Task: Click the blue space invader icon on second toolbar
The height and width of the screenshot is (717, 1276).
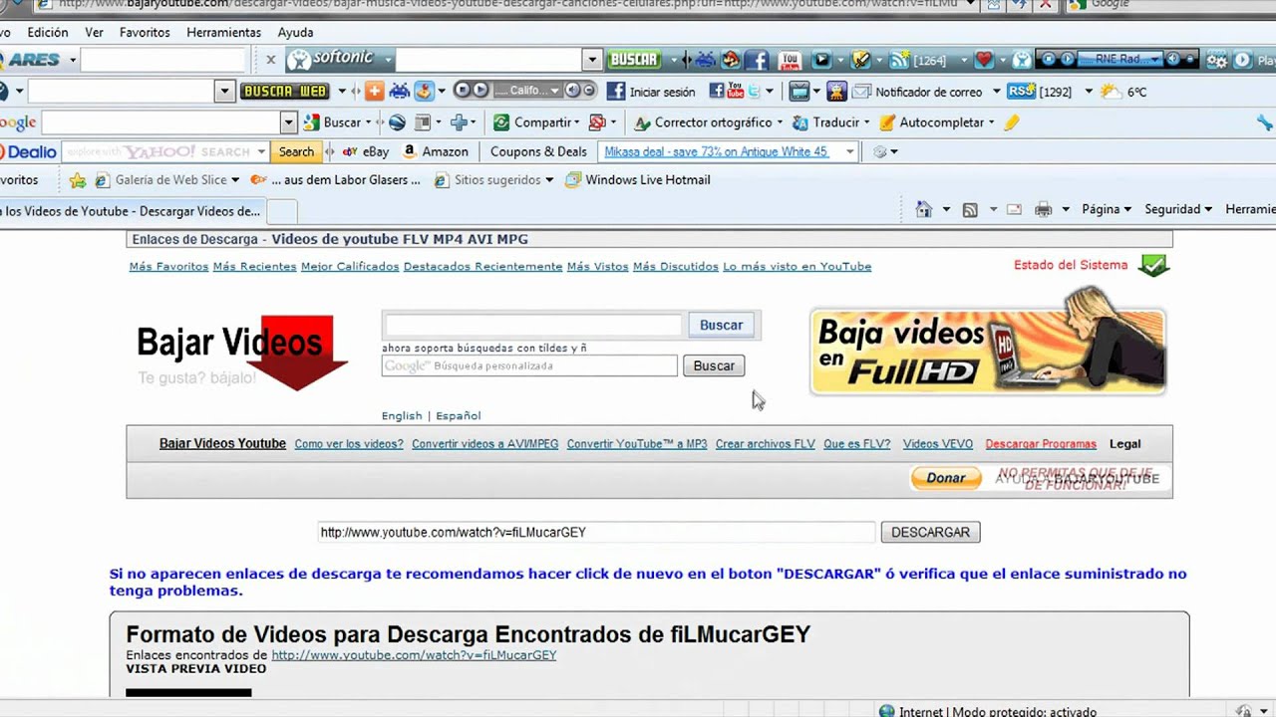Action: (x=400, y=91)
